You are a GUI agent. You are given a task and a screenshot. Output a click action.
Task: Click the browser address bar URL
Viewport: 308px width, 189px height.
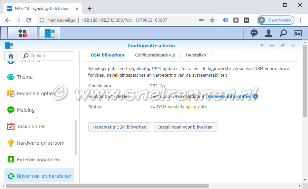tap(124, 20)
